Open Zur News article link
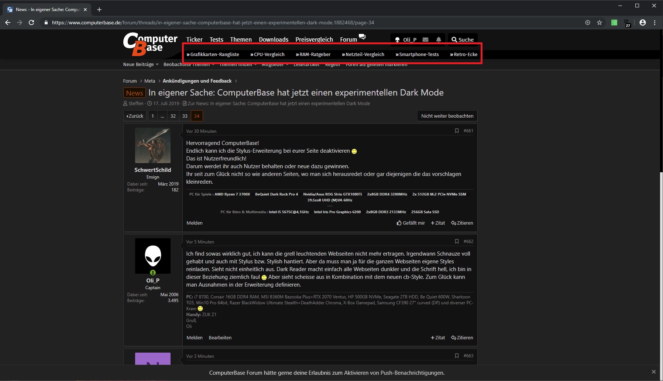Viewport: 663px width, 381px height. pos(279,103)
